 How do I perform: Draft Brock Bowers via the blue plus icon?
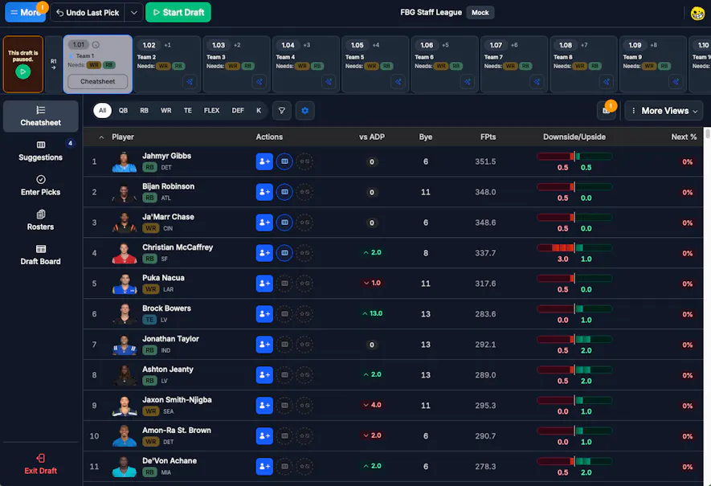(264, 314)
